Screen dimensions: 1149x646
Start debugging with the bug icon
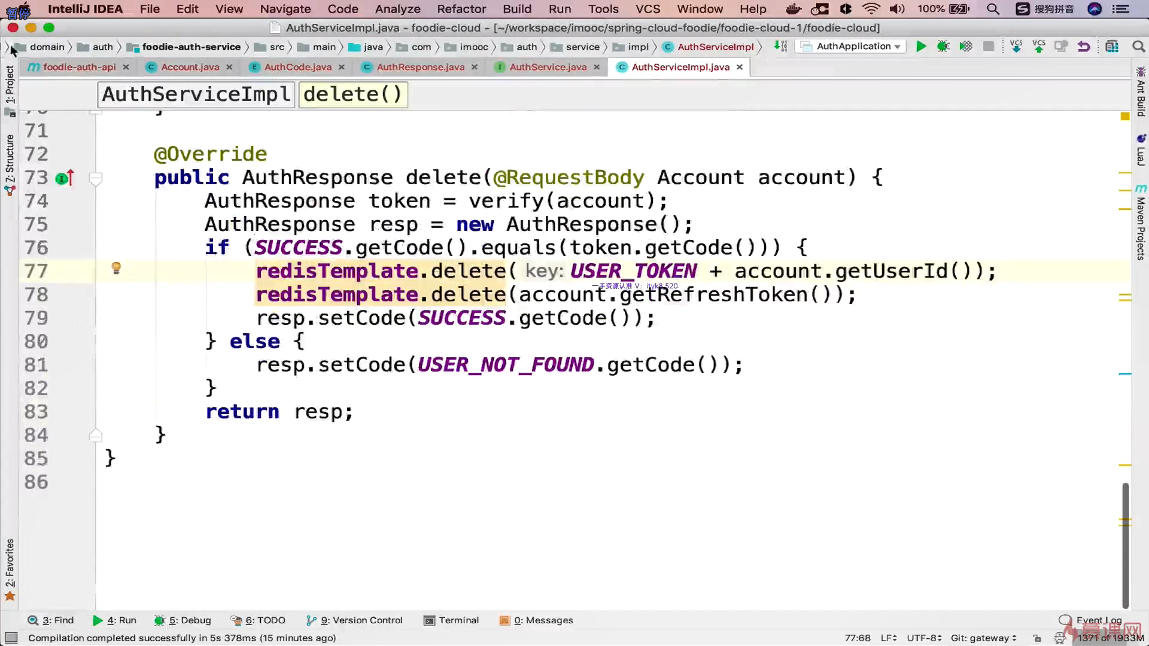click(x=943, y=47)
